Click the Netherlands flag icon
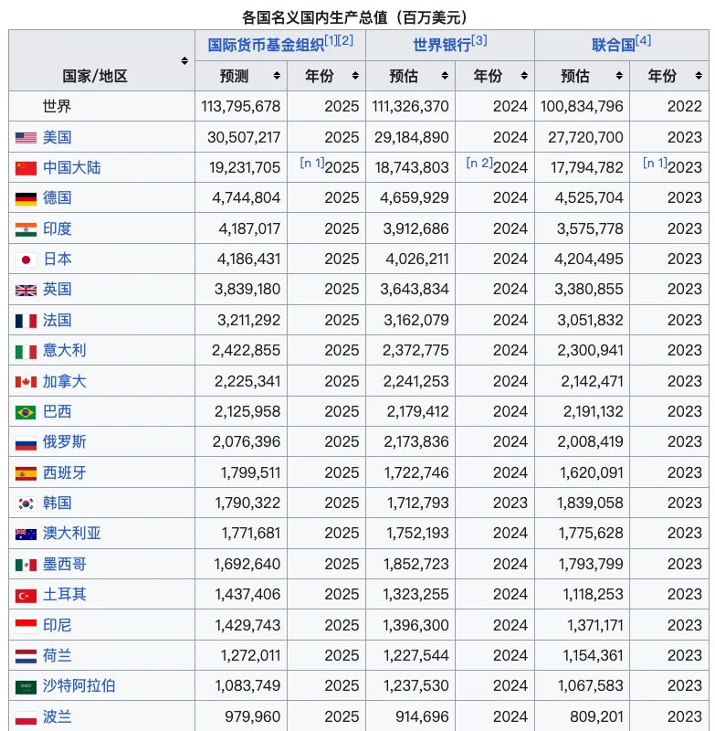Screen dimensions: 715x731 coord(26,656)
